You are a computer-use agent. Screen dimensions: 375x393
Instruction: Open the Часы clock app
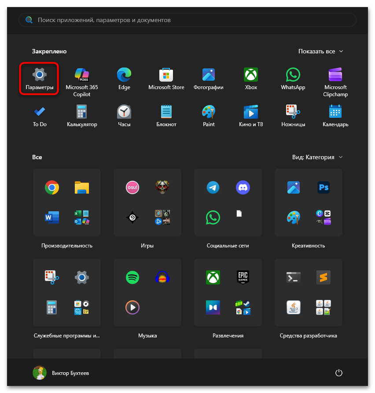click(x=124, y=116)
